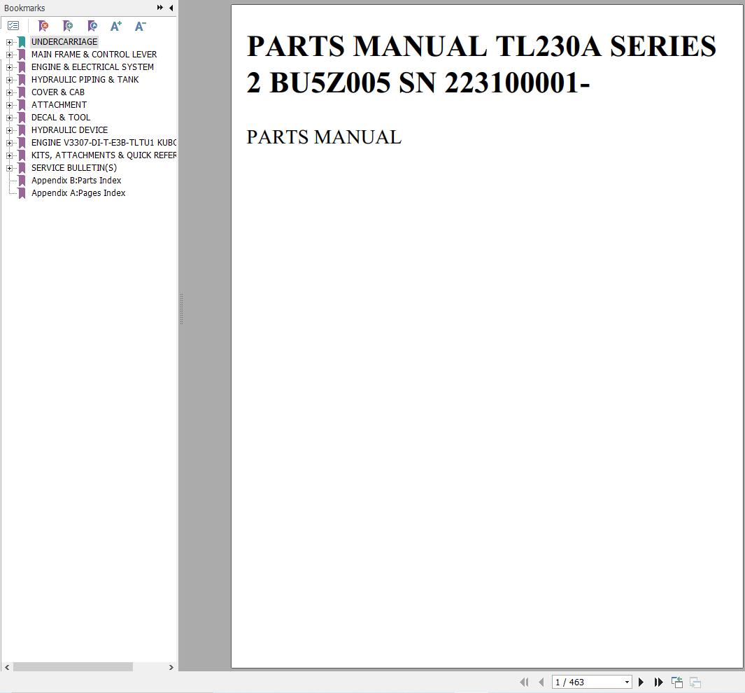Go to the first page

524,682
